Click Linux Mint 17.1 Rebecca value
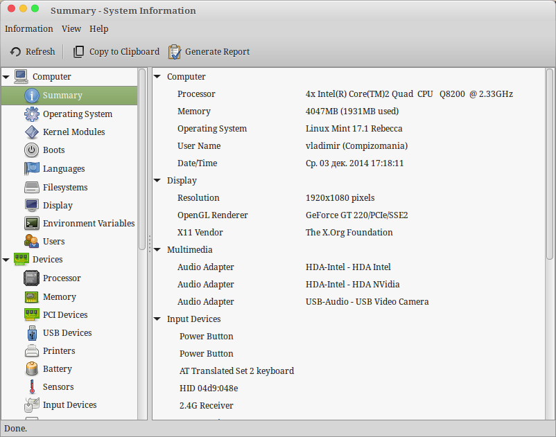 (x=354, y=129)
